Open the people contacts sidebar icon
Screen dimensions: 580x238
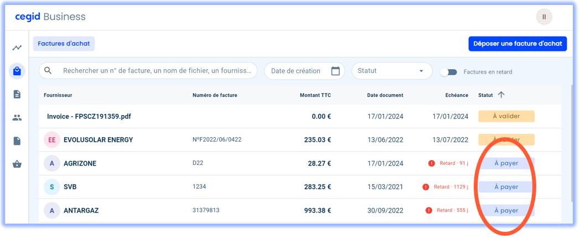(17, 118)
